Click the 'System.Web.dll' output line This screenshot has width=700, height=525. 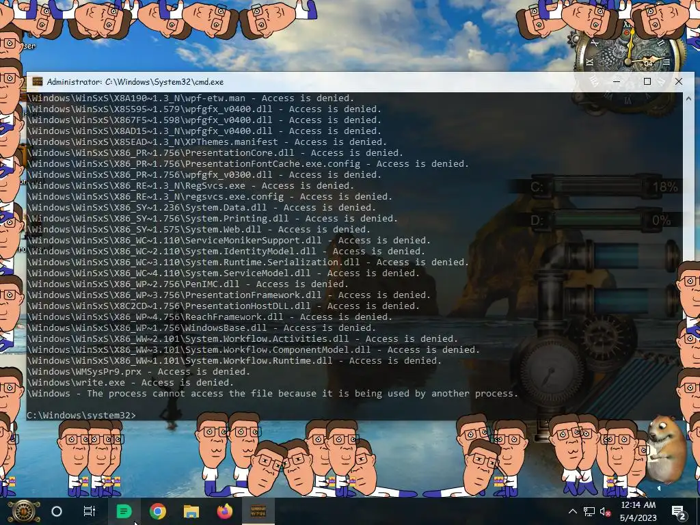click(199, 230)
